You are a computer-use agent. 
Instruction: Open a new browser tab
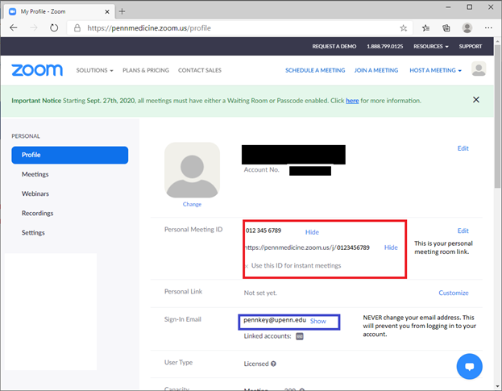(x=122, y=11)
